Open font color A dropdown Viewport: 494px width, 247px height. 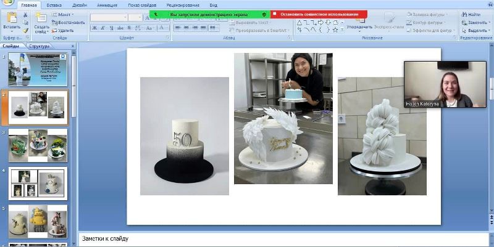[x=164, y=28]
